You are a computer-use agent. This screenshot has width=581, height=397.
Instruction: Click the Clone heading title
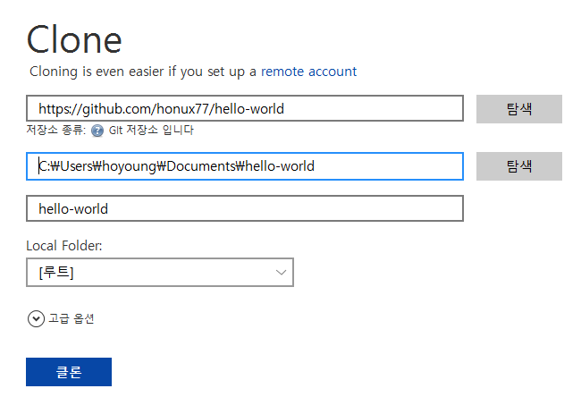(74, 39)
